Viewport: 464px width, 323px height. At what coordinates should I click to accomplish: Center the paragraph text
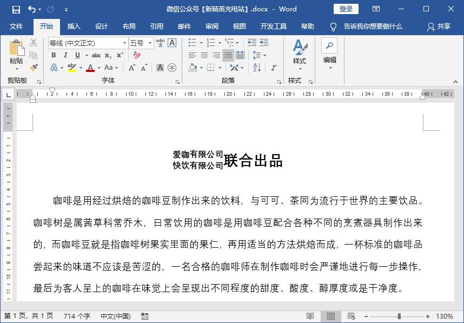point(204,55)
